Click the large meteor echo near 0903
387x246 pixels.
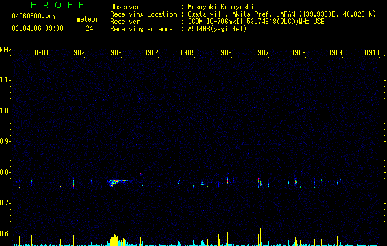116,183
